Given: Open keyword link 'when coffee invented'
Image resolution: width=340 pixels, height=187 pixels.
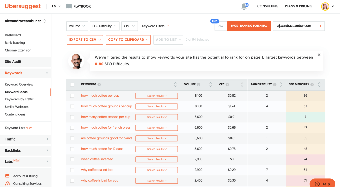Looking at the screenshot, I should tap(97, 159).
